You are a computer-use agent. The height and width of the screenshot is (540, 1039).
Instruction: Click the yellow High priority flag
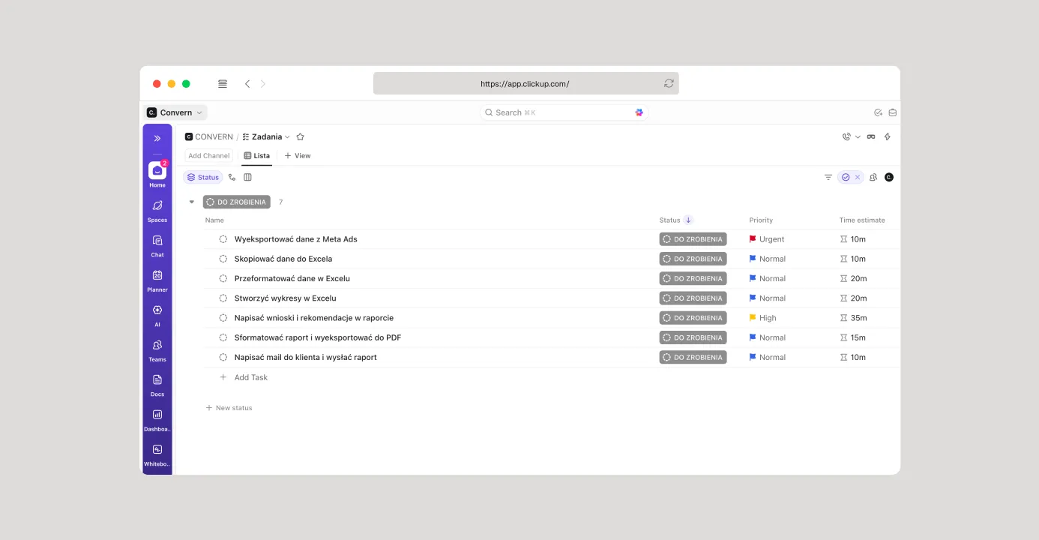(753, 318)
